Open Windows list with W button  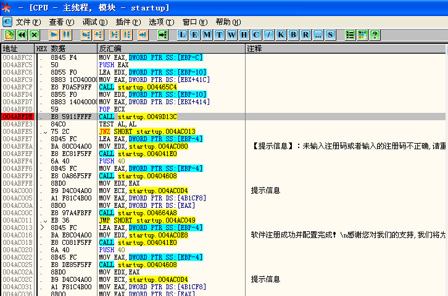(x=232, y=35)
